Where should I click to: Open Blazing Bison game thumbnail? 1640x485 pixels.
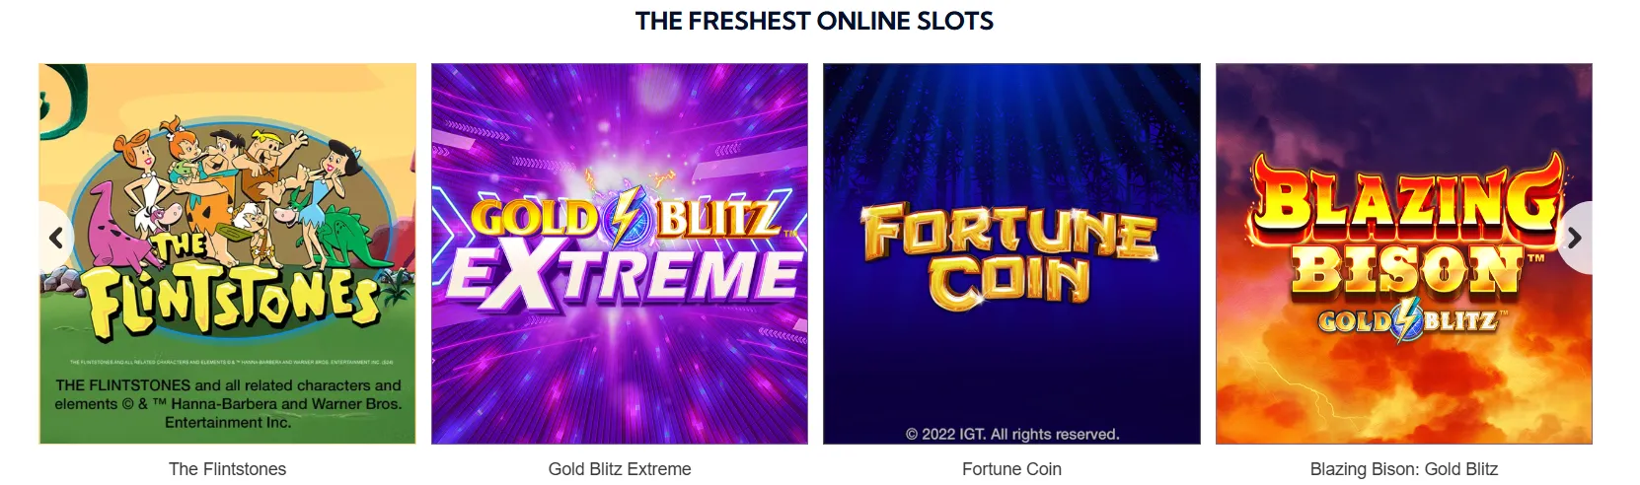[x=1404, y=253]
